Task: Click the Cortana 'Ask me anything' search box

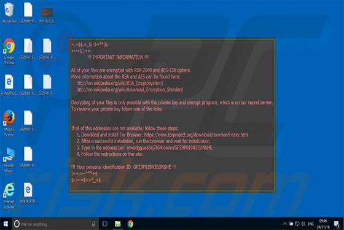Action: click(55, 224)
